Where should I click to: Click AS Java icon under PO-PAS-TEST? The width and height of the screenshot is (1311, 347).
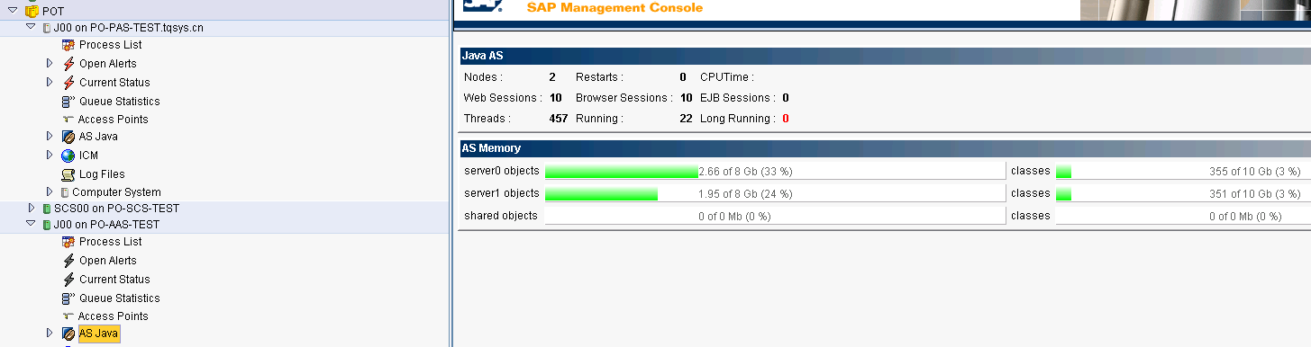tap(68, 137)
